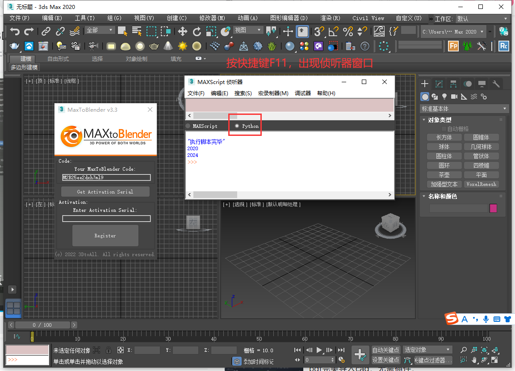Image resolution: width=515 pixels, height=371 pixels.
Task: Toggle the 自动关键点 auto key button
Action: 385,350
